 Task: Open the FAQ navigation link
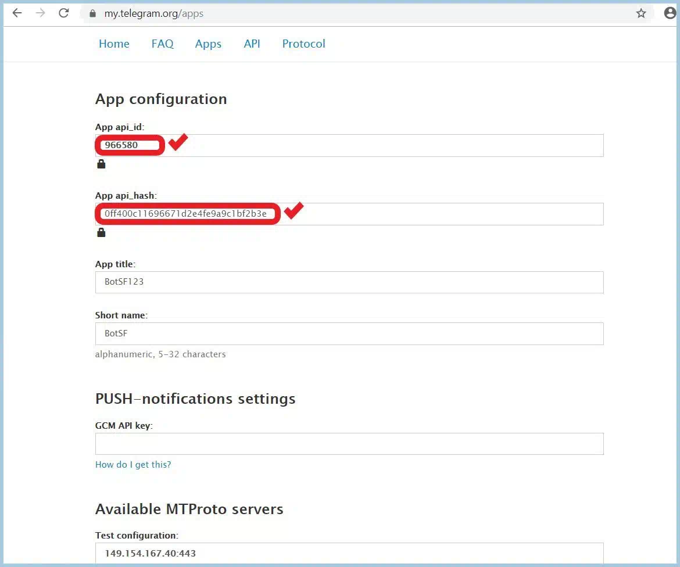click(x=162, y=44)
